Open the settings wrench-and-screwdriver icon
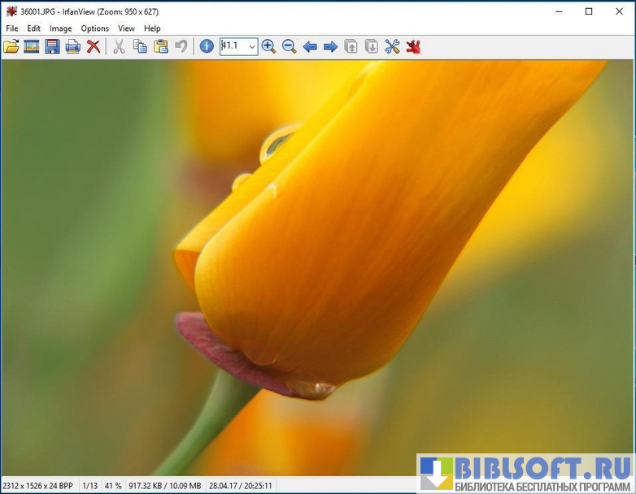Image resolution: width=636 pixels, height=494 pixels. coord(392,46)
